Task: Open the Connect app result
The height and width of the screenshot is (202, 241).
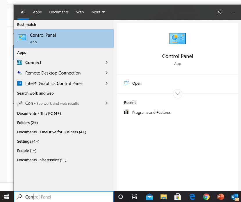Action: [x=64, y=62]
